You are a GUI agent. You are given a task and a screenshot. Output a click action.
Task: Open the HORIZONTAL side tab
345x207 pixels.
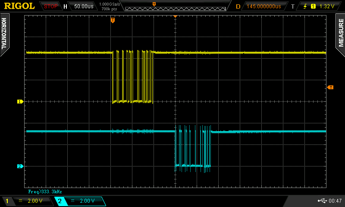(x=4, y=34)
